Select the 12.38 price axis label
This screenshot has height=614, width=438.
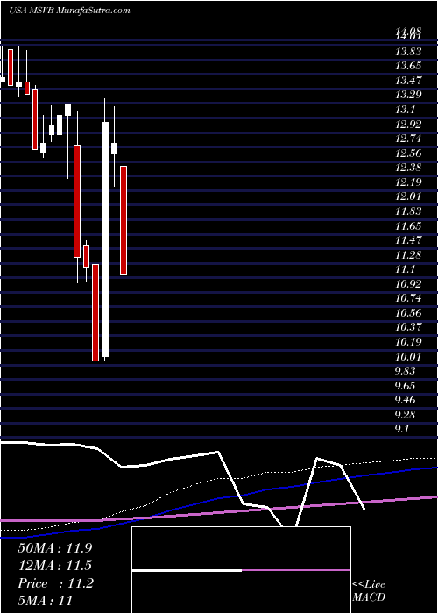coord(408,168)
